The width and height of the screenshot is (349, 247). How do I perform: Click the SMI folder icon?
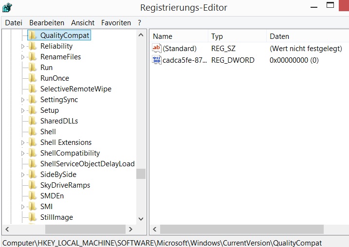point(33,207)
